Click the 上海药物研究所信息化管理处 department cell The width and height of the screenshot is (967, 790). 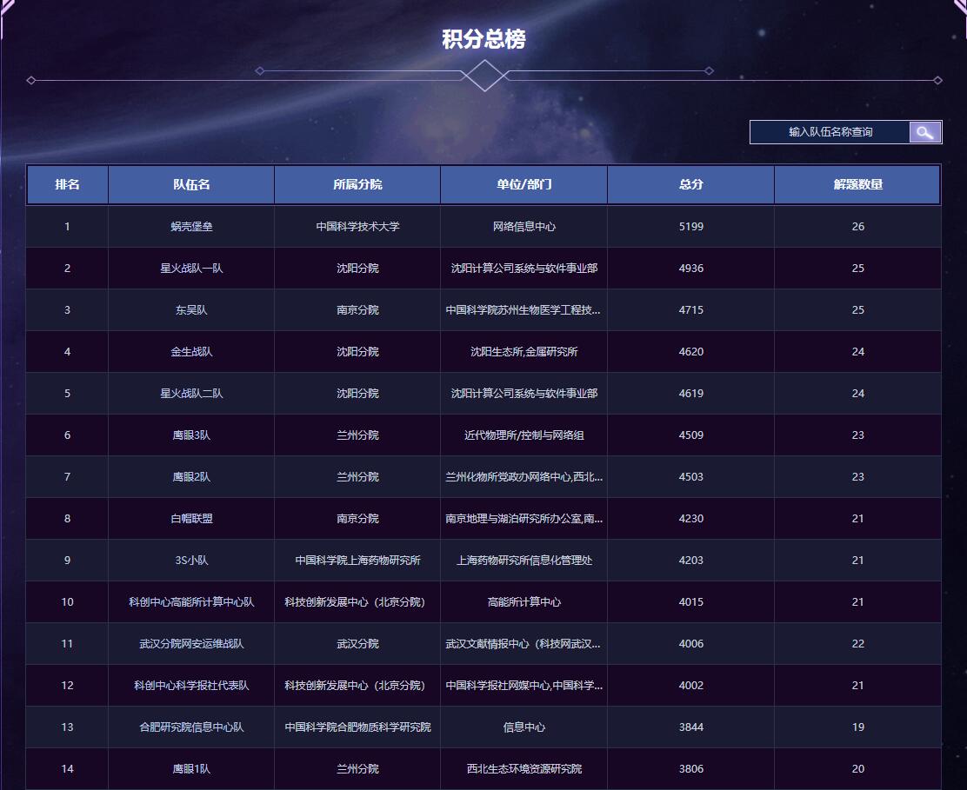[x=524, y=561]
